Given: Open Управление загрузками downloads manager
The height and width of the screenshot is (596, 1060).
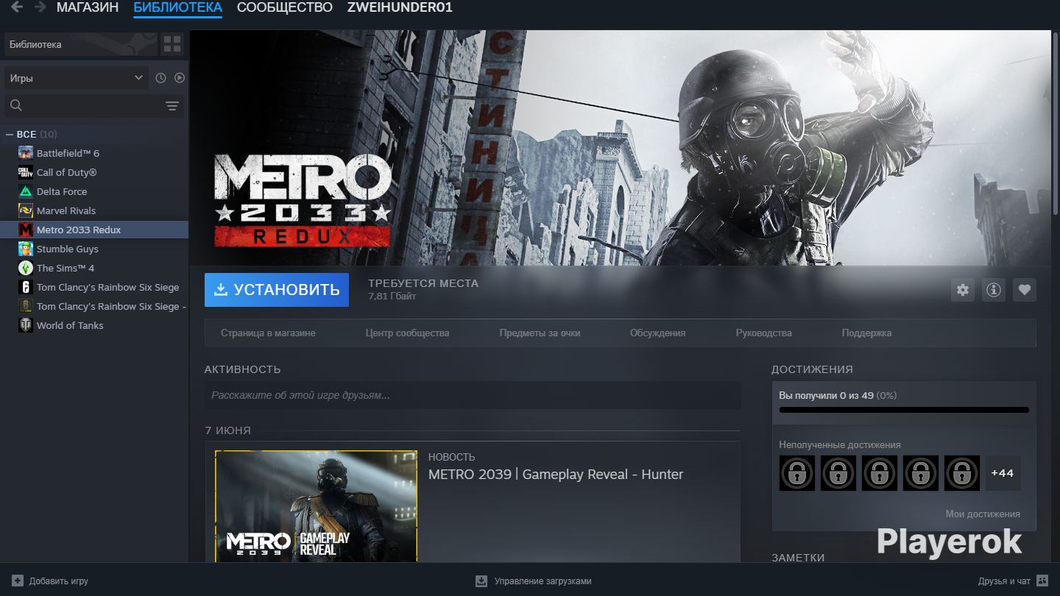Looking at the screenshot, I should coord(534,581).
